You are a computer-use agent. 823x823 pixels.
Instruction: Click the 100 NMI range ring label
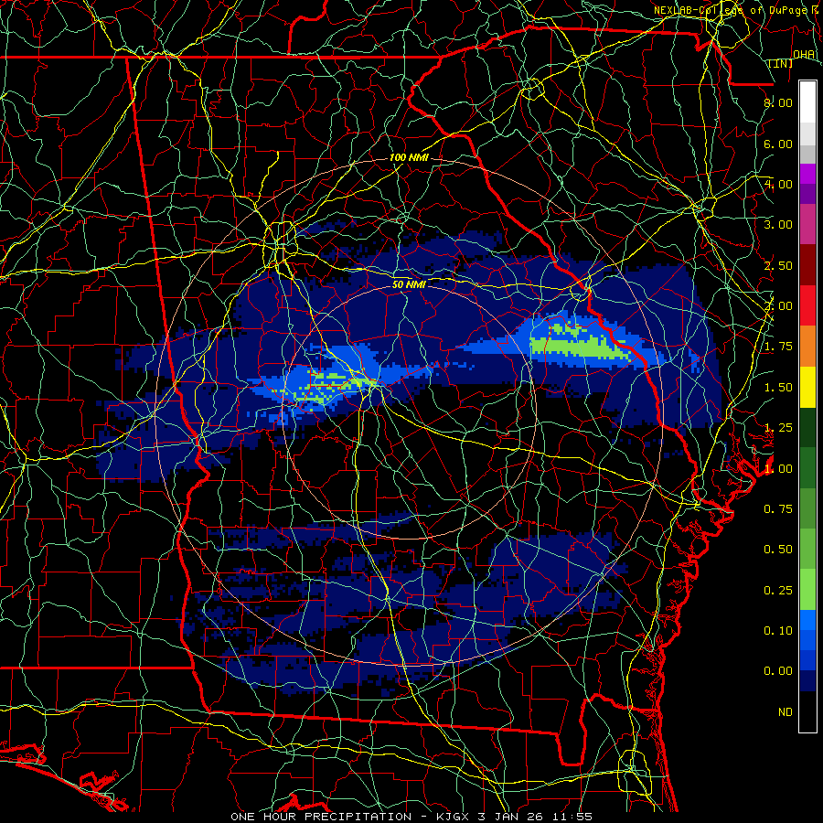409,157
